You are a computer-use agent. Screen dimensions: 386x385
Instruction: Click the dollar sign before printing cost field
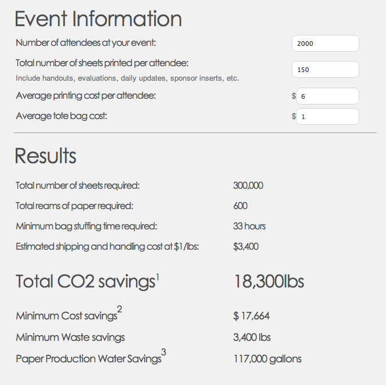tap(294, 96)
